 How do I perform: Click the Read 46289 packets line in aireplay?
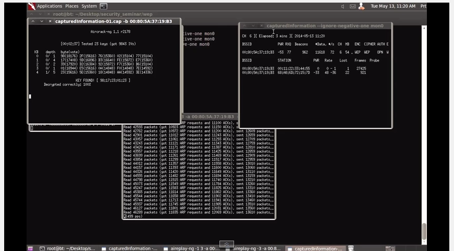[199, 212]
